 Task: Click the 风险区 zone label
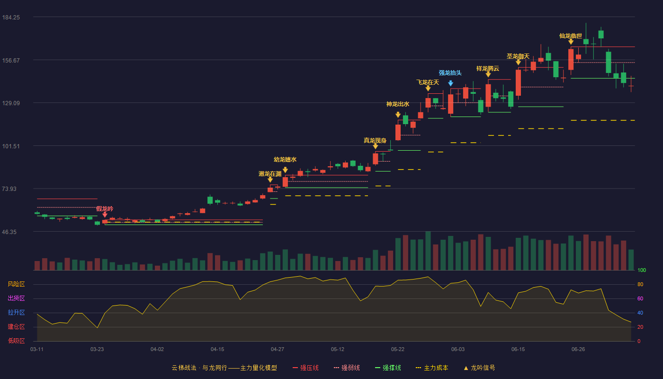16,284
